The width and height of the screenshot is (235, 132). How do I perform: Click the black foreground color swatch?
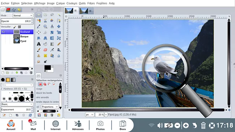(x=47, y=68)
